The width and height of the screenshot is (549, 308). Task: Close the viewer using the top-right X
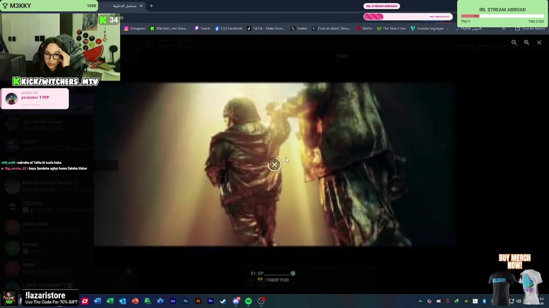click(539, 43)
